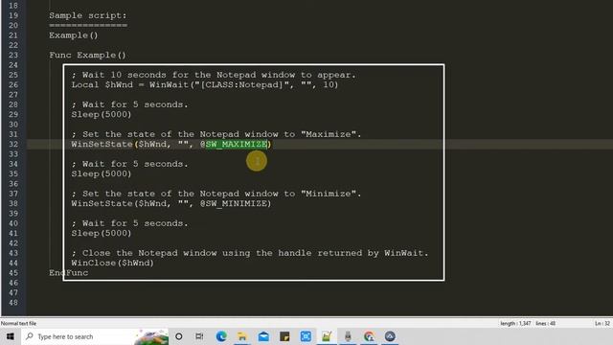Click 'Func Example()' on line 23
The width and height of the screenshot is (613, 345).
point(87,56)
